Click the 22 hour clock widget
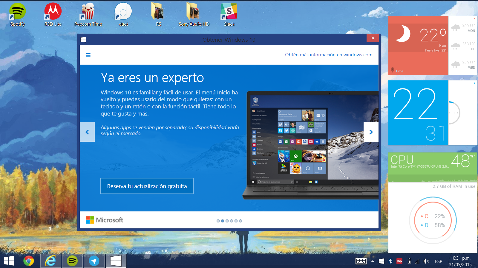478x268 pixels. pos(418,113)
